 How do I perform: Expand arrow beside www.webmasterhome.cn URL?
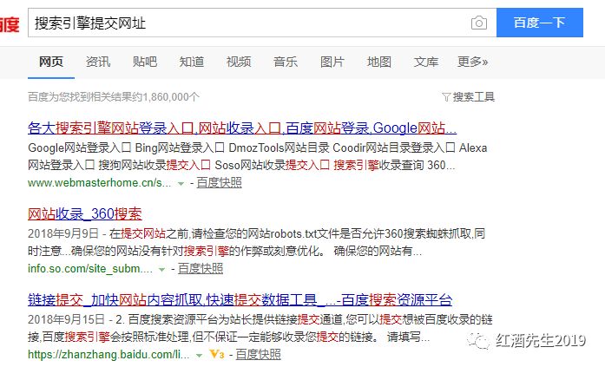[x=181, y=184]
